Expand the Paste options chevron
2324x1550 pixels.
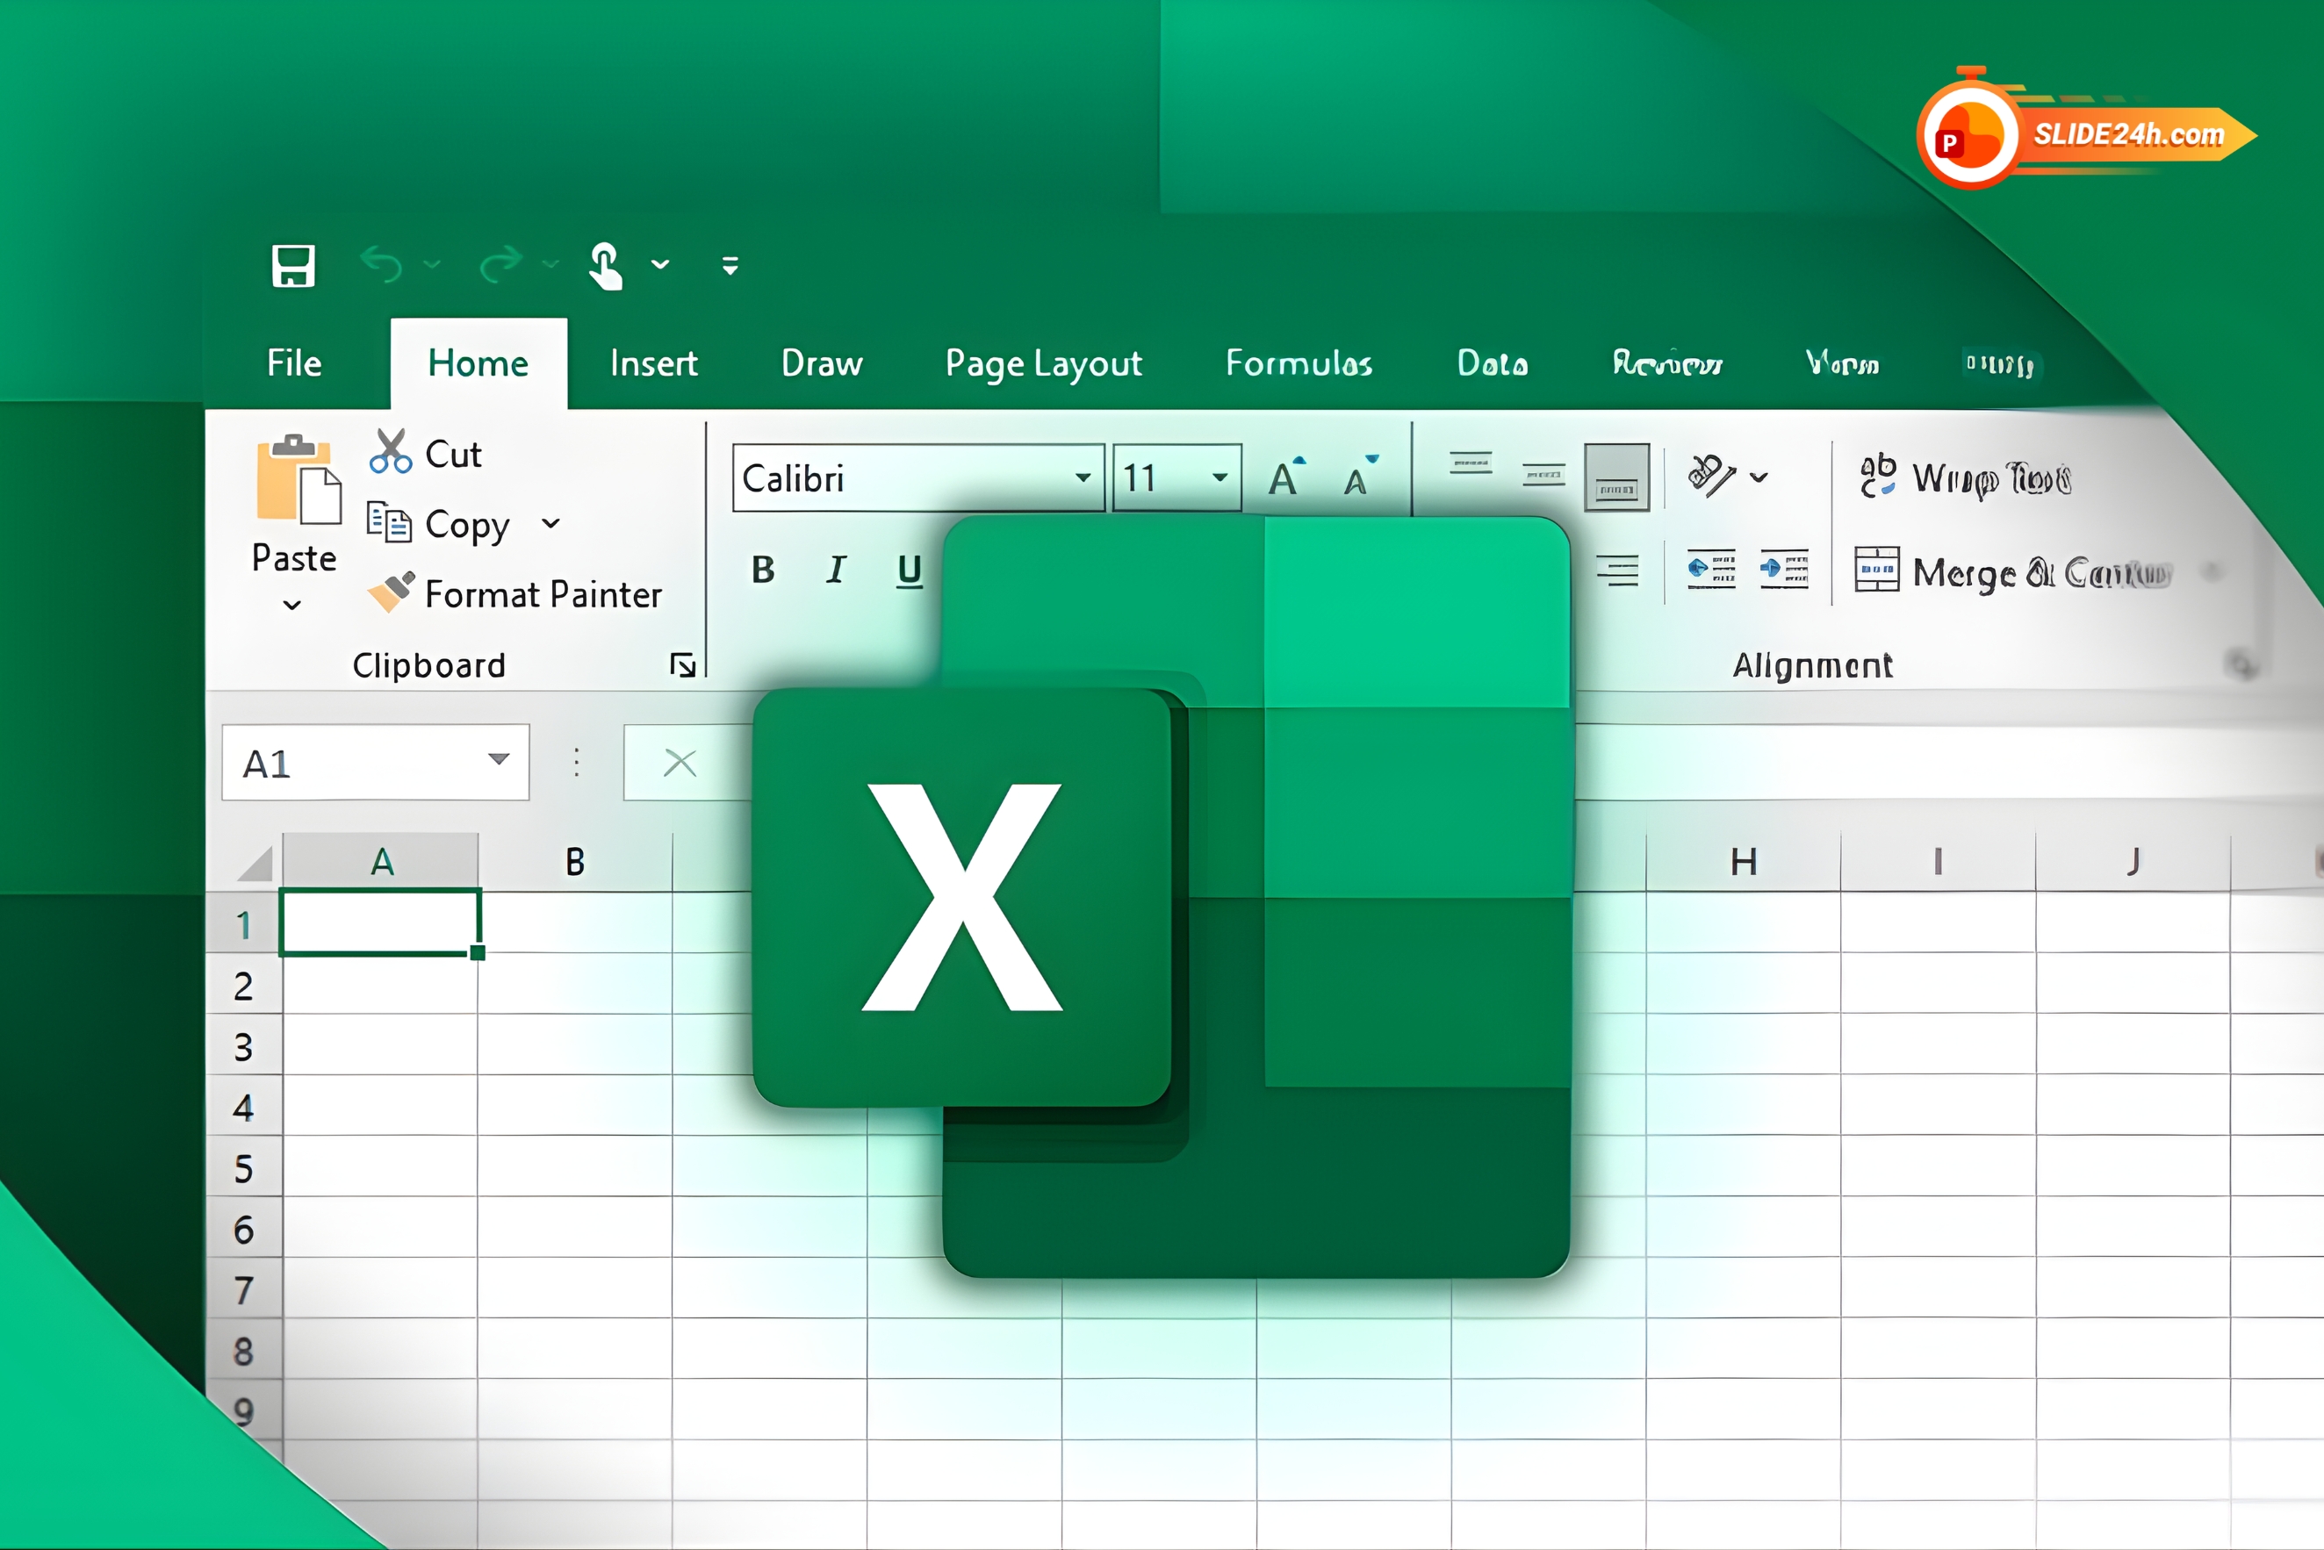click(291, 605)
